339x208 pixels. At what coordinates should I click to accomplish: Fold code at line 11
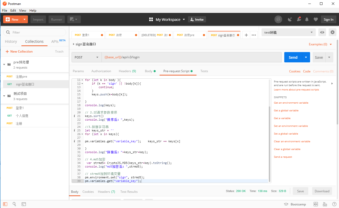[x=82, y=80]
